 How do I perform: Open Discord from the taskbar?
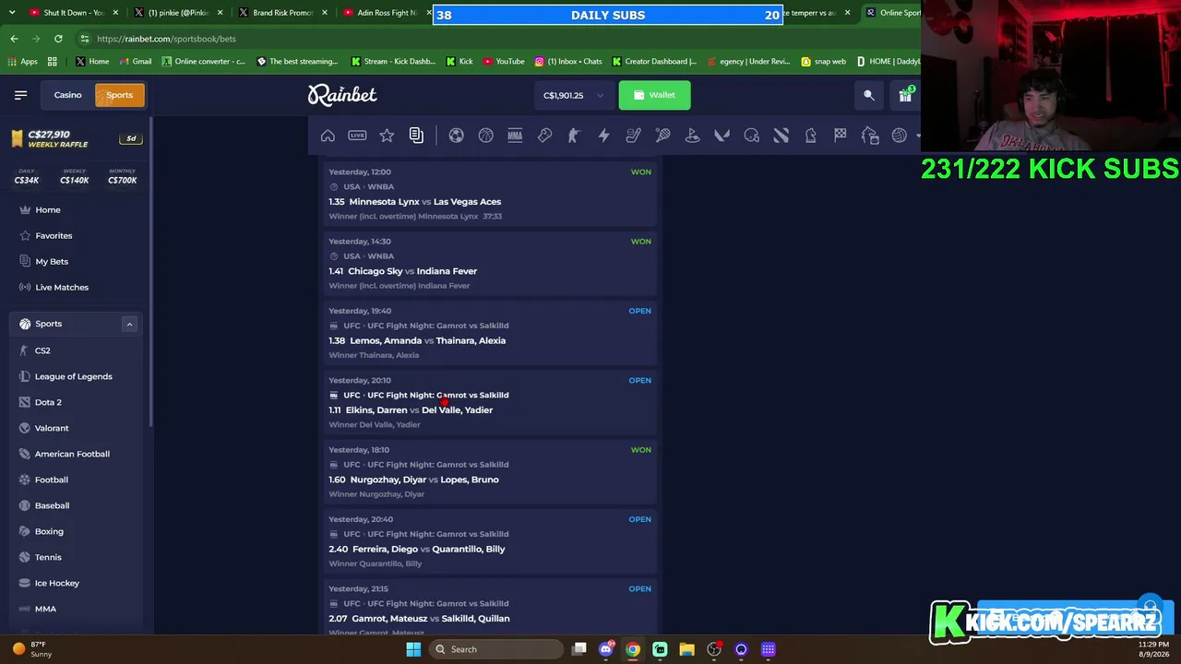[606, 649]
